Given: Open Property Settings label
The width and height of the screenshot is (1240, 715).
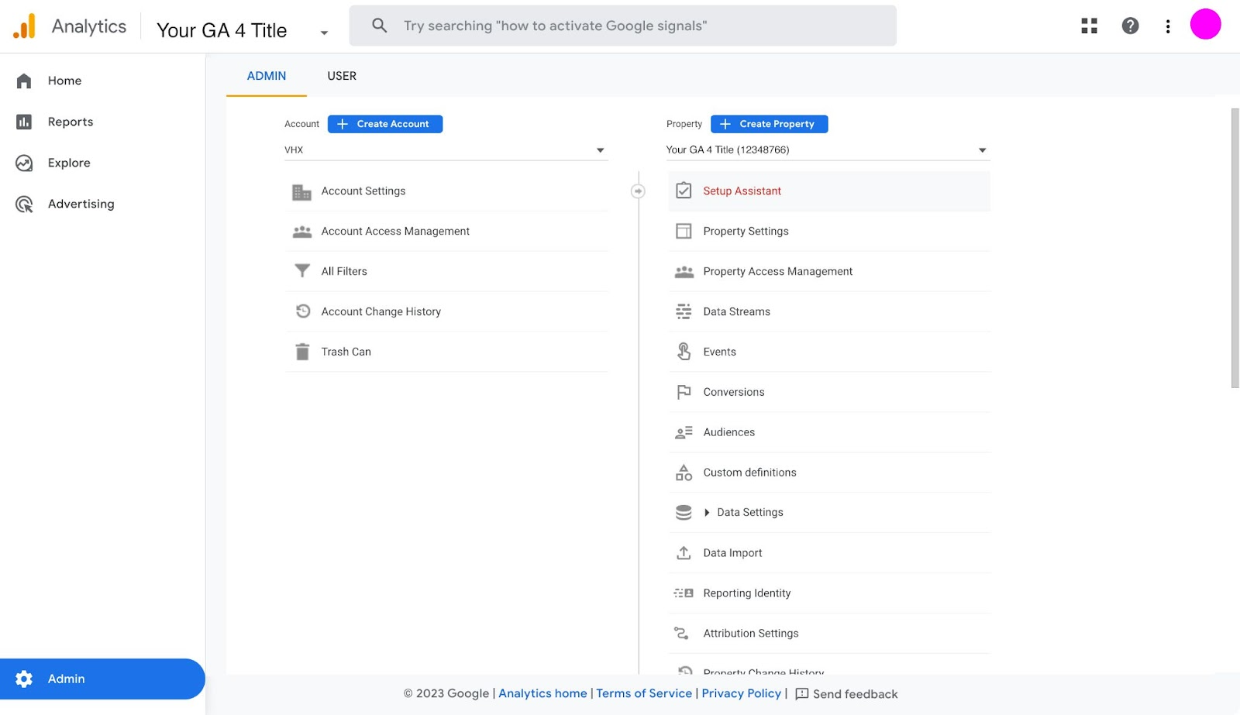Looking at the screenshot, I should (x=746, y=232).
